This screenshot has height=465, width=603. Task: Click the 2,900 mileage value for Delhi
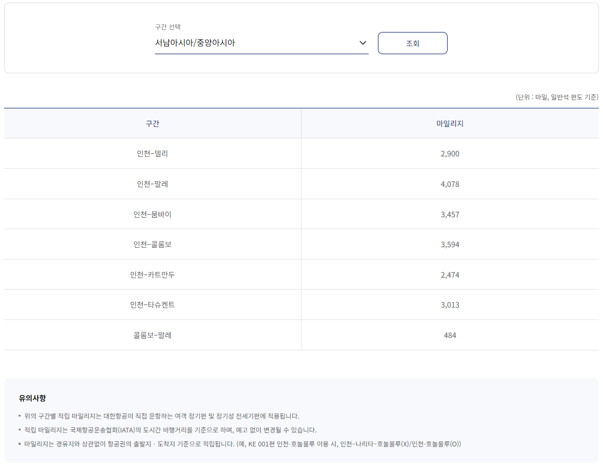(450, 153)
